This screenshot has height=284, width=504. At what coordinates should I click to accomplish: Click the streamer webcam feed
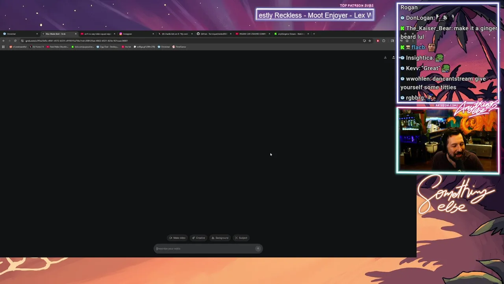coord(448,141)
